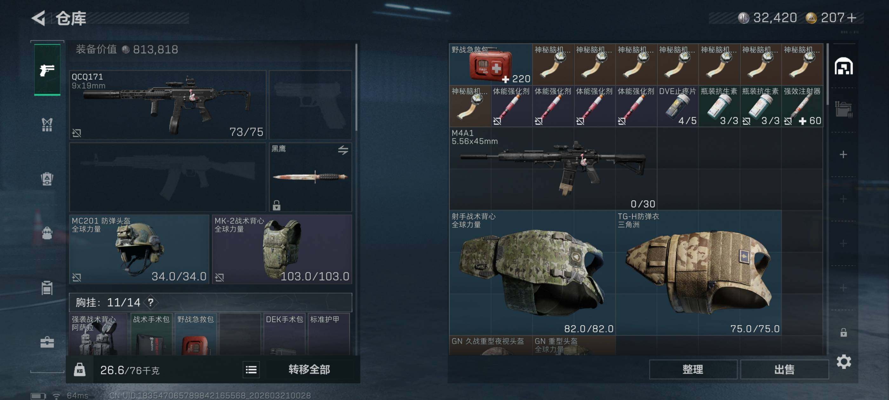889x400 pixels.
Task: Open the clipboard sidebar tab
Action: pyautogui.click(x=47, y=288)
